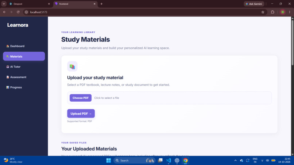The image size is (294, 165).
Task: Close the Devpost tab
Action: 49,4
